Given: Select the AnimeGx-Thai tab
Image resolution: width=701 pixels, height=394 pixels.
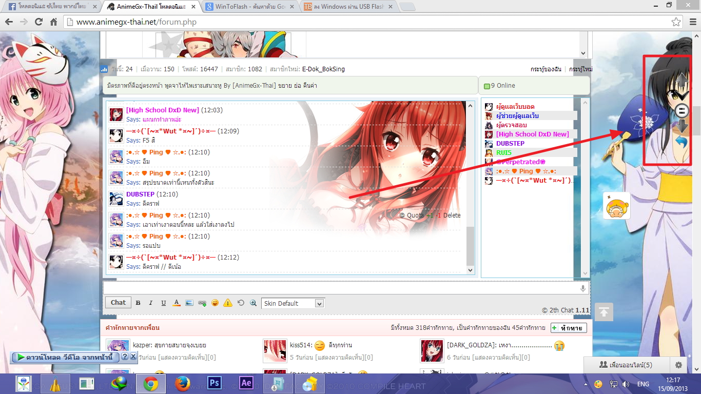Looking at the screenshot, I should point(151,7).
